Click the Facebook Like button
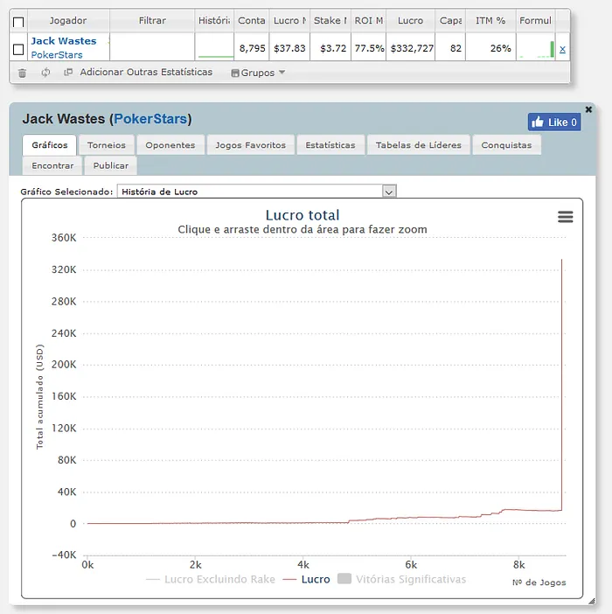612x614 pixels. click(554, 122)
